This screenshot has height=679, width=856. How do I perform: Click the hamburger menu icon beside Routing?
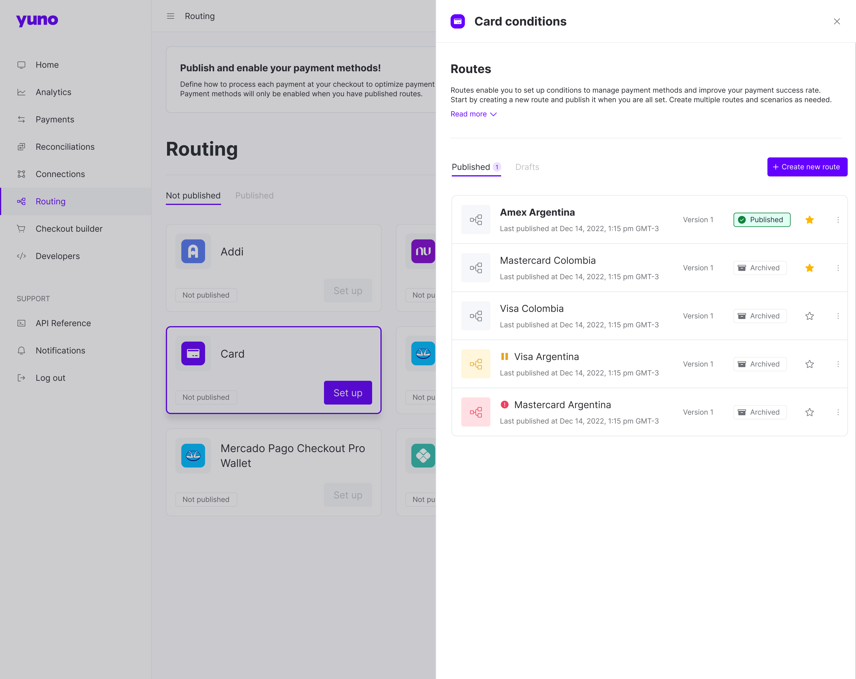pos(170,16)
